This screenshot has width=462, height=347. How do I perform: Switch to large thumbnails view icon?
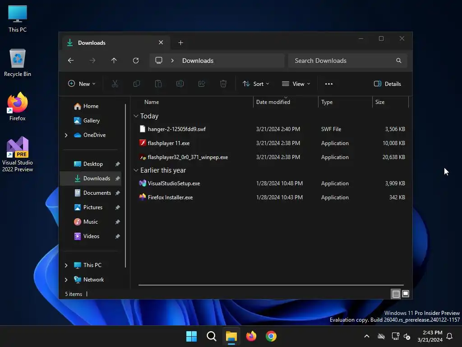point(406,294)
